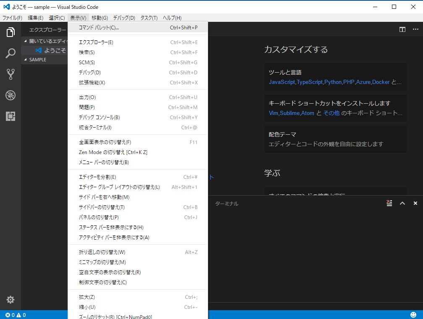
Task: Toggle 制御文字の切り替え(C)
Action: click(x=138, y=282)
